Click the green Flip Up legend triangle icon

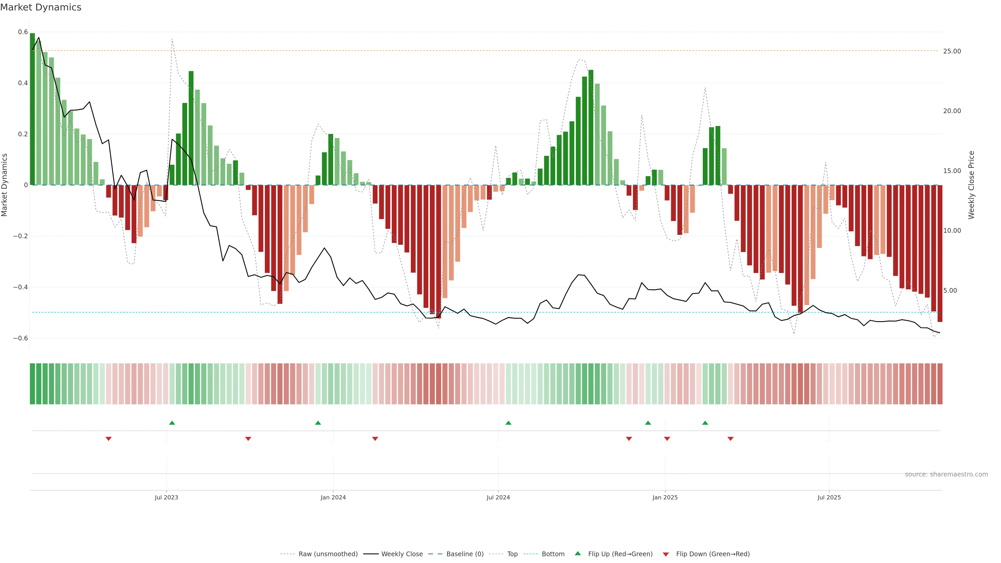[578, 553]
